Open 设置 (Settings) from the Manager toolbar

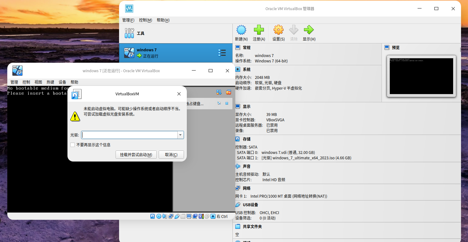pos(279,33)
